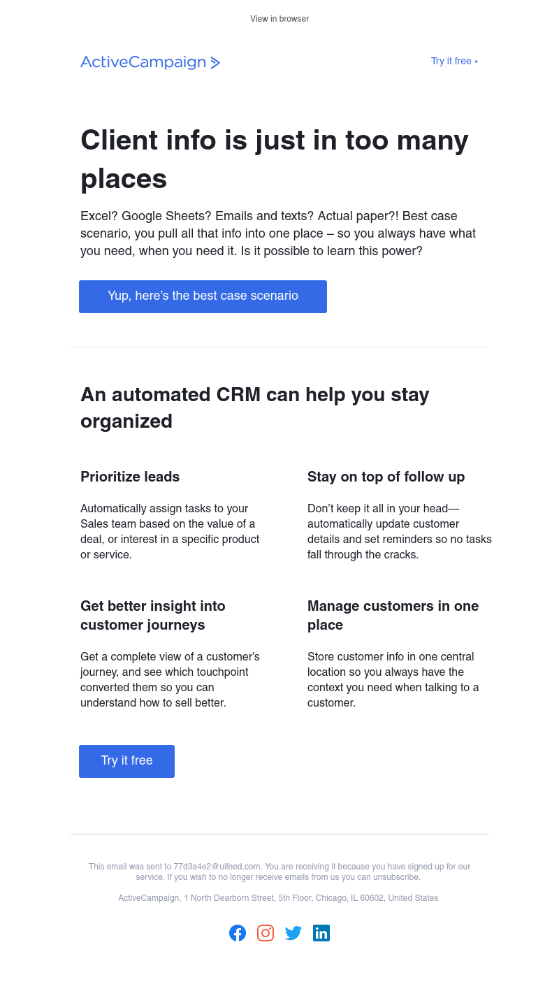Click the blue Try it free button
This screenshot has width=559, height=1005.
point(126,761)
